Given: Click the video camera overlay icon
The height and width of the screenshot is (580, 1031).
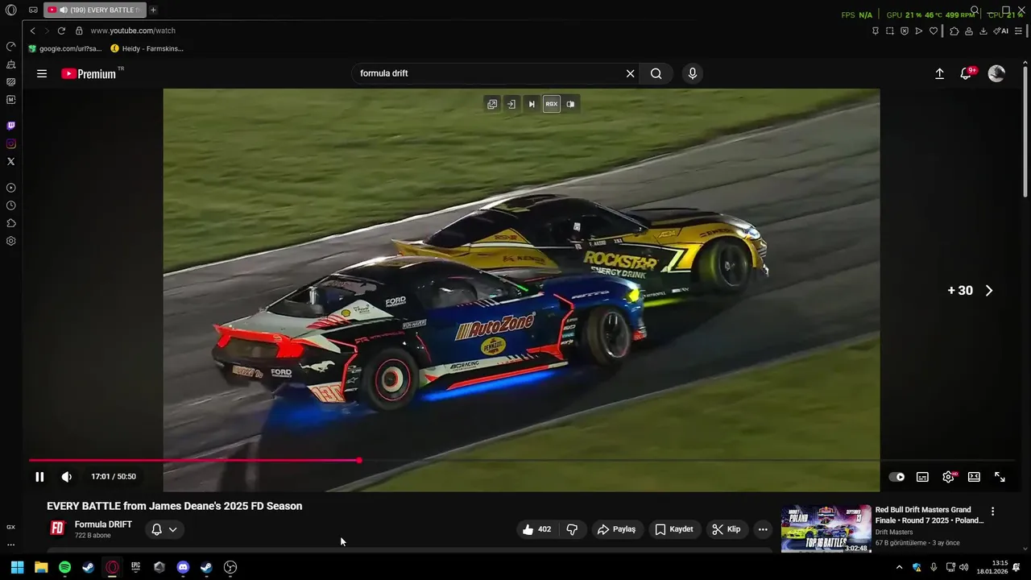Looking at the screenshot, I should point(570,104).
